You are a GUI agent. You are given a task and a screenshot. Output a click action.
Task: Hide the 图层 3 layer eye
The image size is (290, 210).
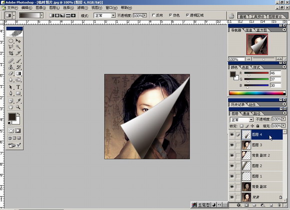pos(232,145)
